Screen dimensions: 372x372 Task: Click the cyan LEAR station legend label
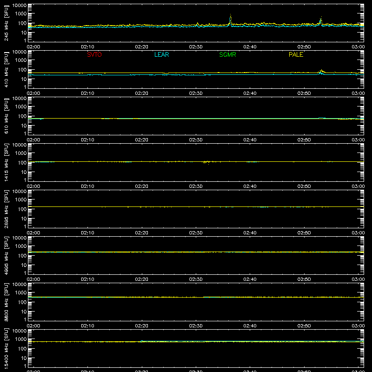[161, 54]
